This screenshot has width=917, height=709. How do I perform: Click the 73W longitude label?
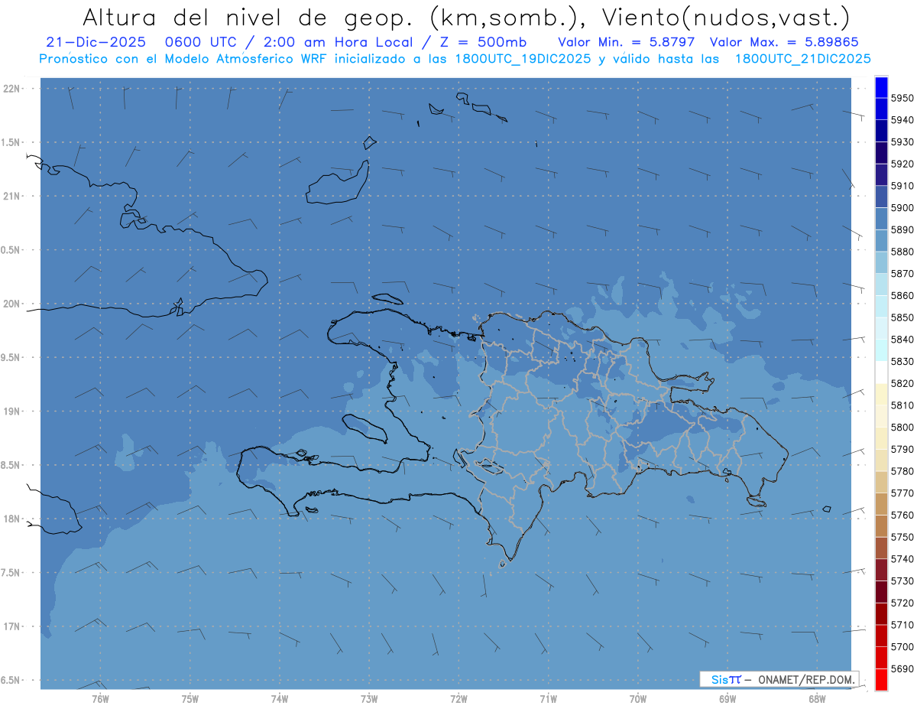click(369, 698)
